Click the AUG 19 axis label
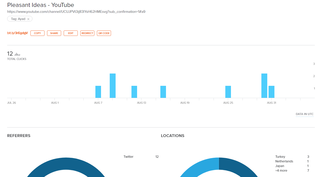The image size is (322, 177). 185,103
